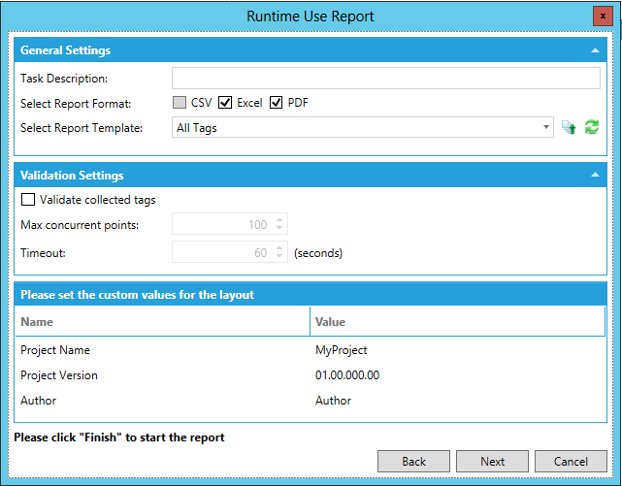The image size is (622, 486).
Task: Tick the Validate collected tags checkbox
Action: (28, 200)
